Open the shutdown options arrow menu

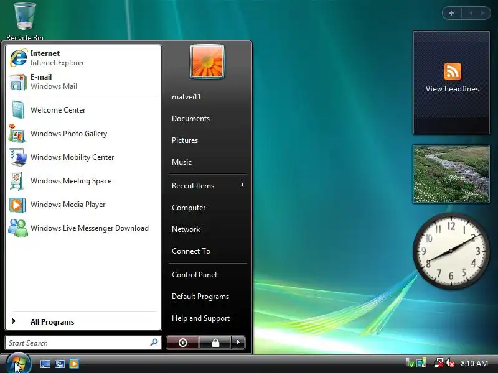pos(238,343)
